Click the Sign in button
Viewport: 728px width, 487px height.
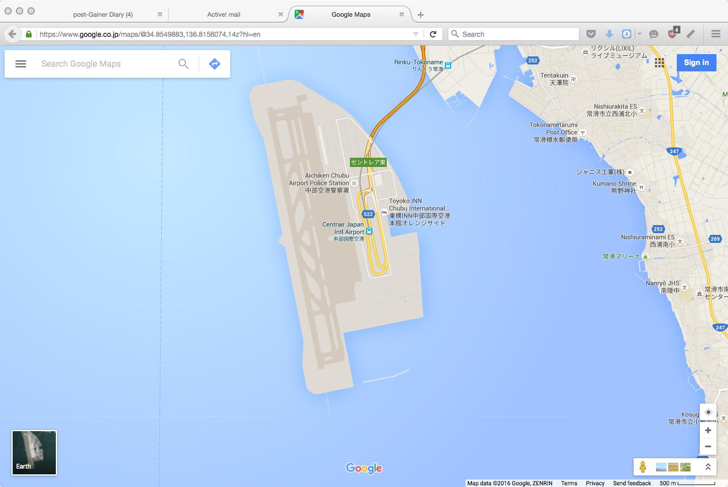tap(696, 63)
